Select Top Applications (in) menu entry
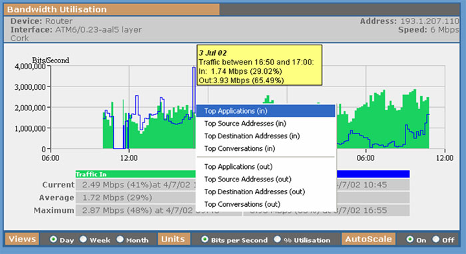Viewport: 466px width, 254px height. (266, 111)
